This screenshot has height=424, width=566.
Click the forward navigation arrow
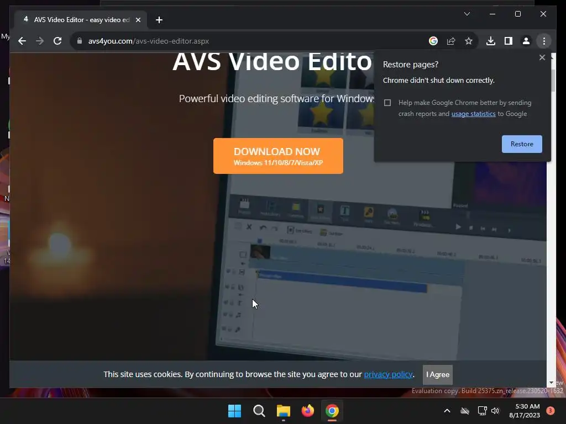40,41
